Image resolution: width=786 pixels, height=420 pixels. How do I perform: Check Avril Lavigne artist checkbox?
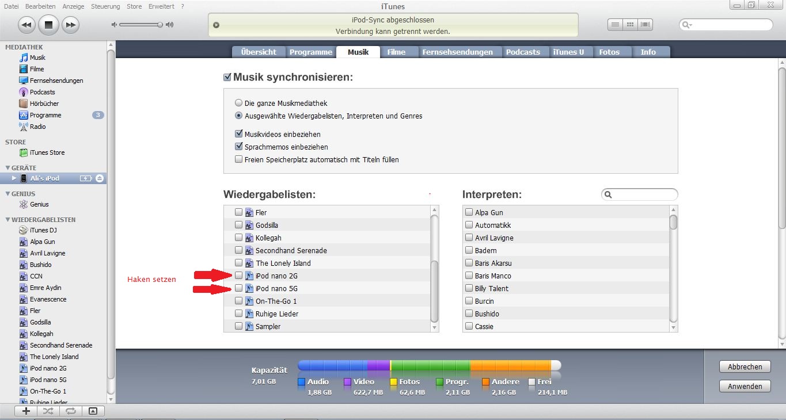tap(469, 238)
